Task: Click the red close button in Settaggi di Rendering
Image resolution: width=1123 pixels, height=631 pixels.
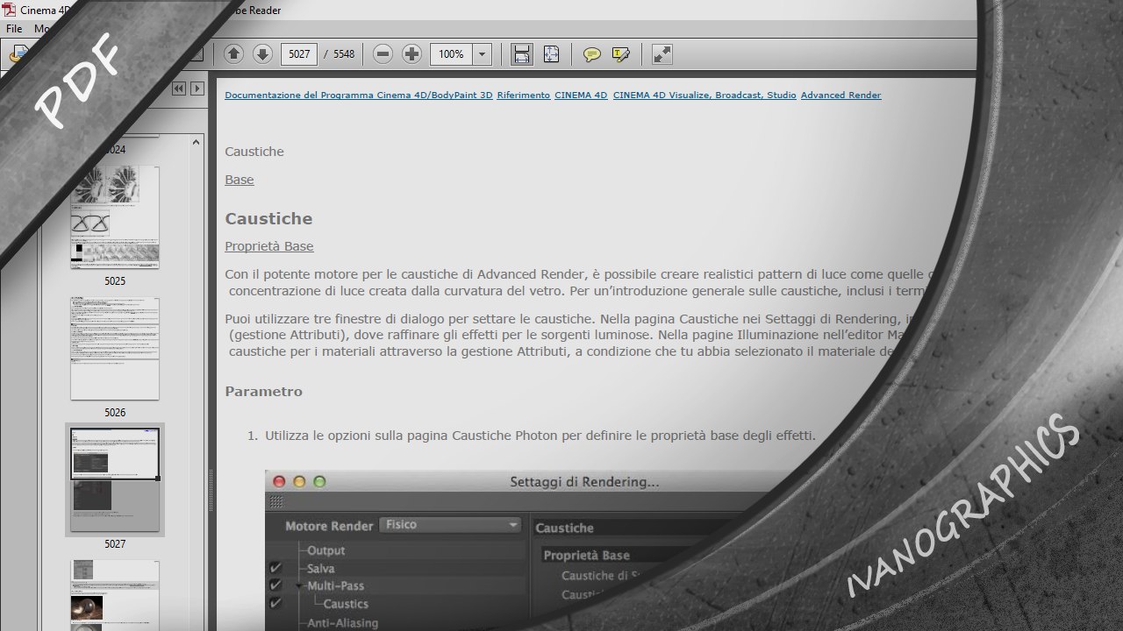Action: (280, 481)
